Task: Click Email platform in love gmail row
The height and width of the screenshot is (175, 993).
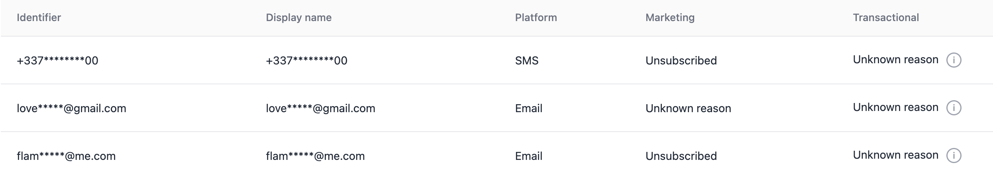Action: 528,108
